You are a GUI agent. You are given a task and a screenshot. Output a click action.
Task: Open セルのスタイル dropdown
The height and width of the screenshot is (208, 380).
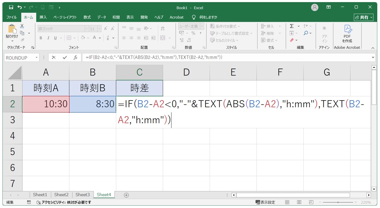[x=224, y=40]
